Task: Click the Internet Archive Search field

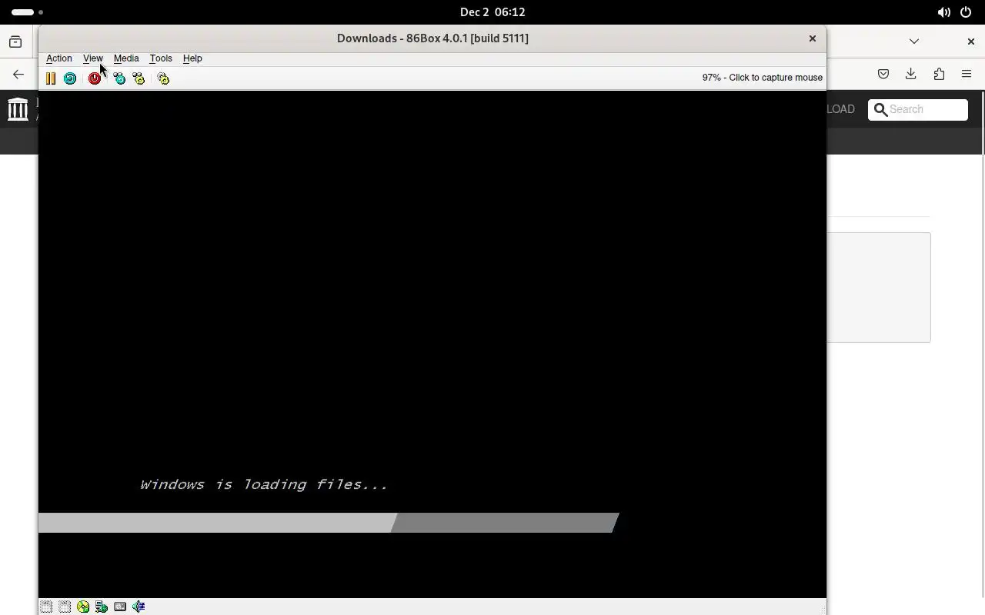Action: click(918, 110)
